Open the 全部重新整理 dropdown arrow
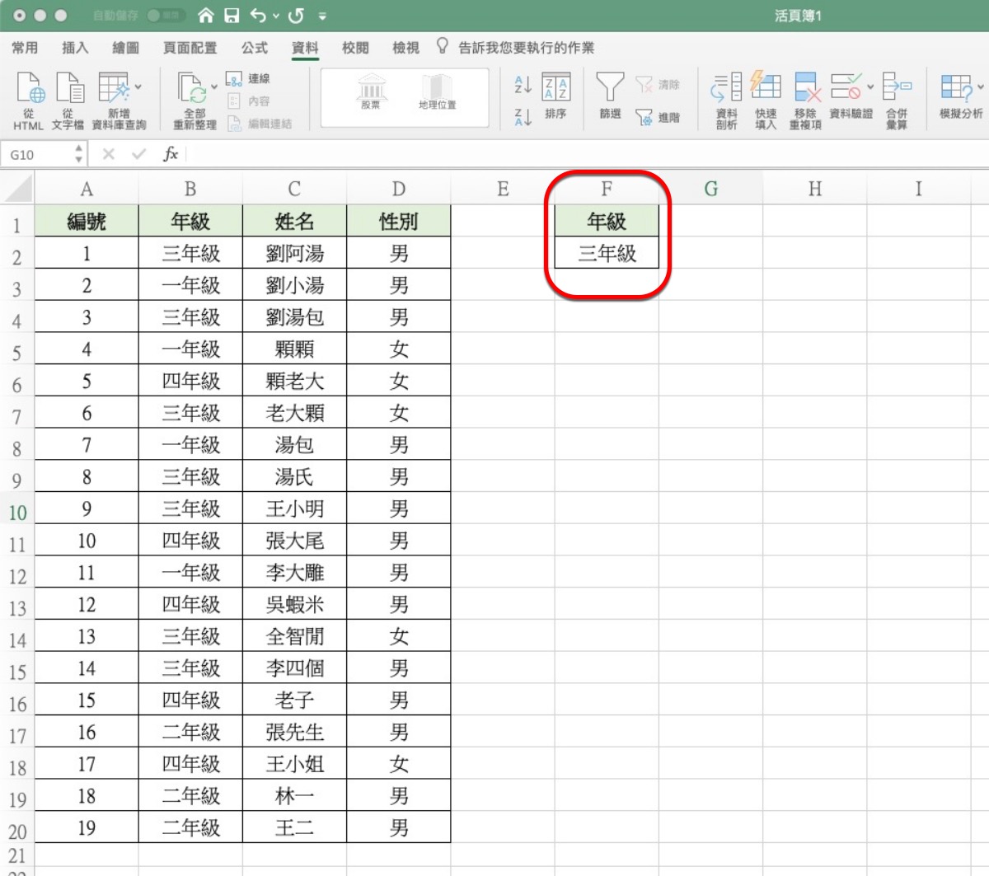 [x=214, y=87]
